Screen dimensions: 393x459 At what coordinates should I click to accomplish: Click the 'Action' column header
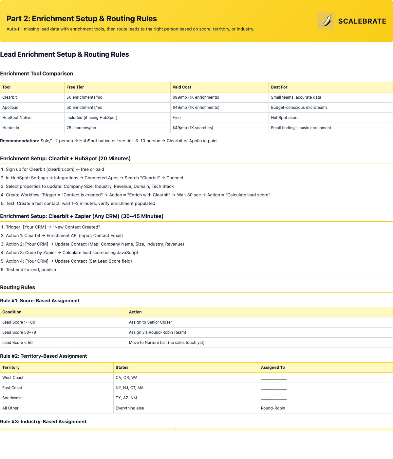(260, 312)
